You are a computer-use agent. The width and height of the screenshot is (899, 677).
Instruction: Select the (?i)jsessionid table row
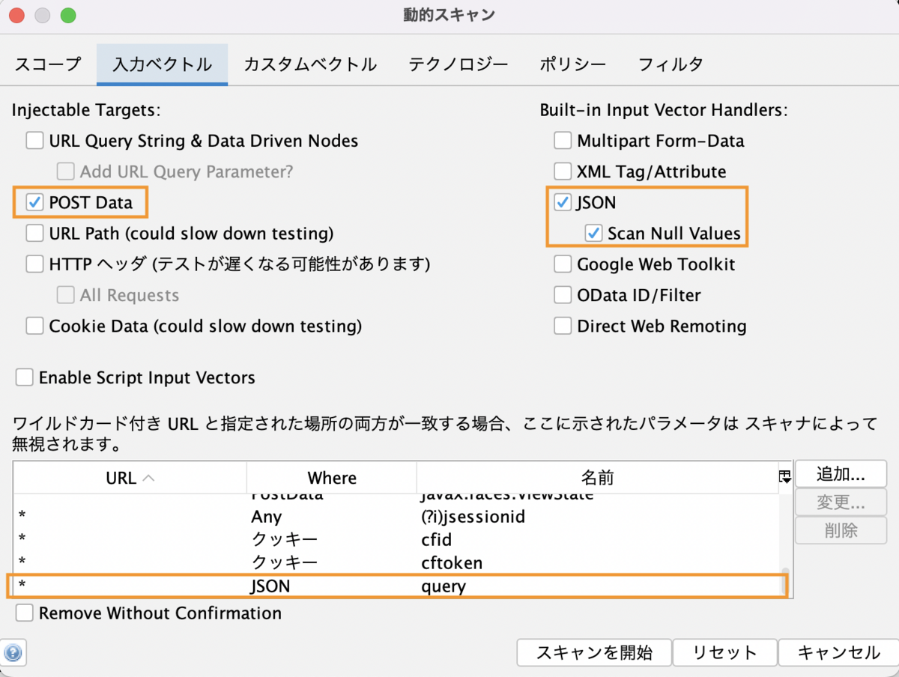397,517
